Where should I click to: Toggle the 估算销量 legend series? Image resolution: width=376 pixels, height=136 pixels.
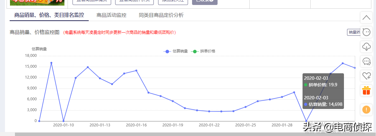(x=176, y=51)
